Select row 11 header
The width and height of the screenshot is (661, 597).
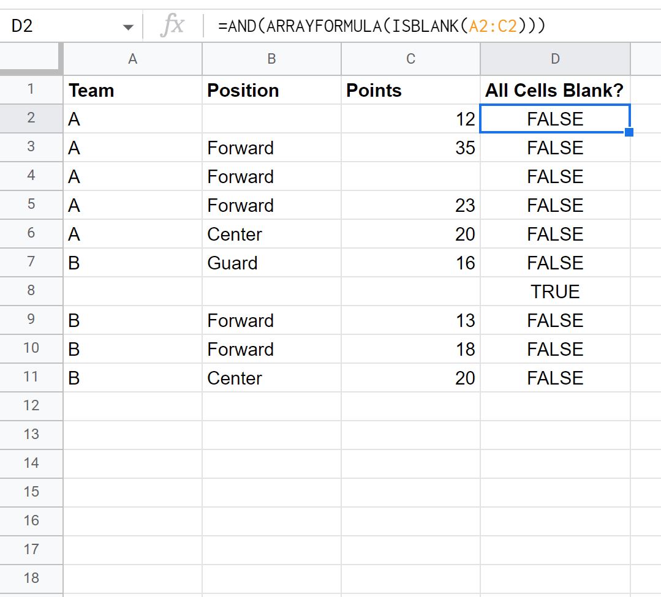click(31, 377)
